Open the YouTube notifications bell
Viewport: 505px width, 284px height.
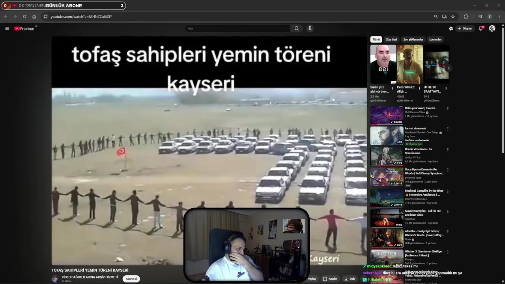(481, 28)
